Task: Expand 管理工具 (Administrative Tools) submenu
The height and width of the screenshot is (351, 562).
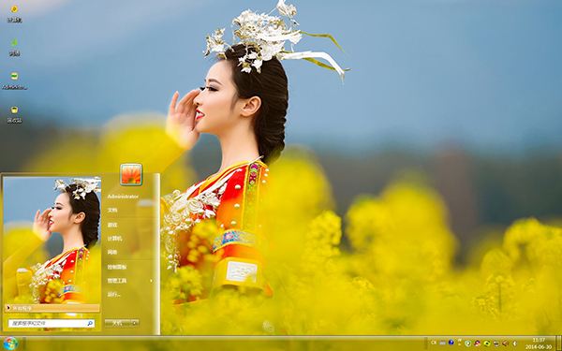Action: tap(130, 281)
